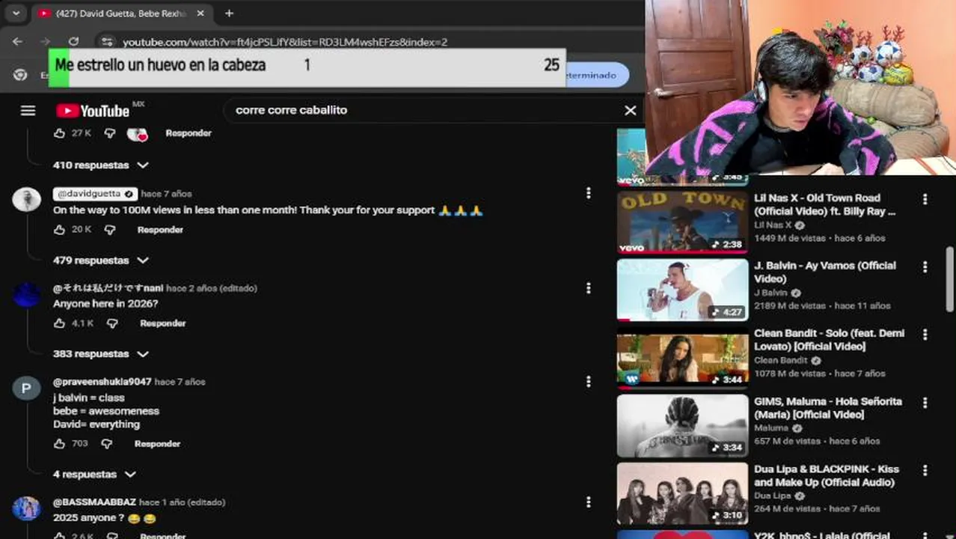This screenshot has width=956, height=539.
Task: Open options menu for "Anyone here in 2026?" comment
Action: pyautogui.click(x=589, y=288)
